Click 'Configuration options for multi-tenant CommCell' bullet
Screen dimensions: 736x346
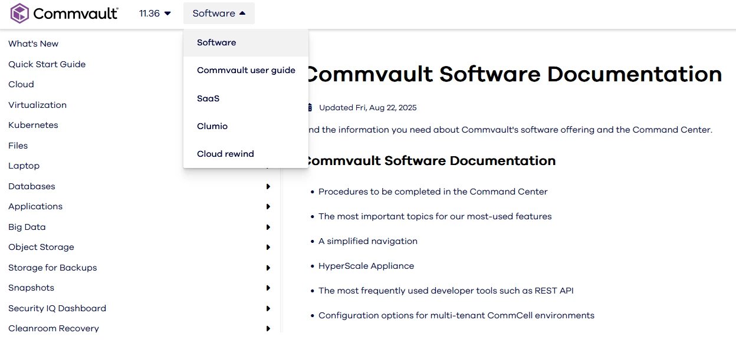[x=456, y=315]
